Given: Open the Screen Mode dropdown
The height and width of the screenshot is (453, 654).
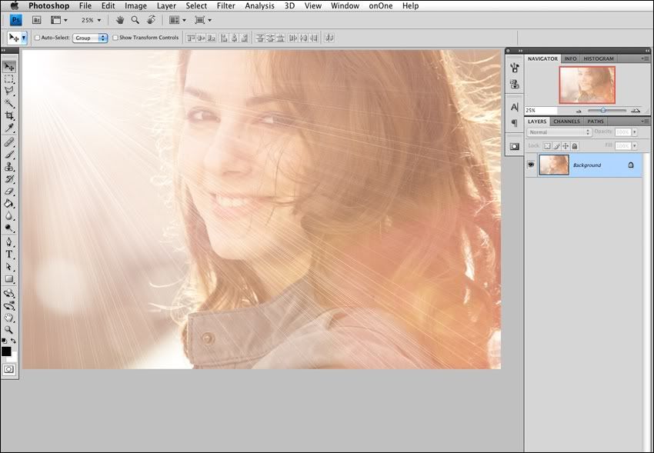Looking at the screenshot, I should [x=203, y=20].
